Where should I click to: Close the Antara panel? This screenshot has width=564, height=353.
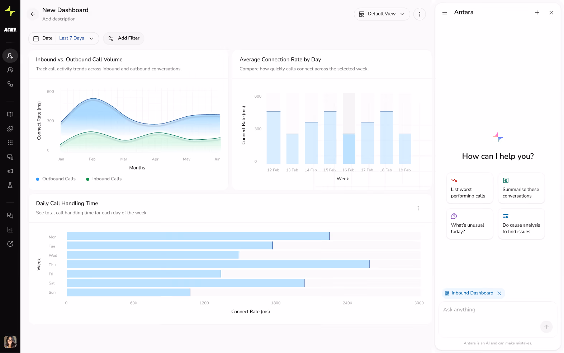(551, 13)
